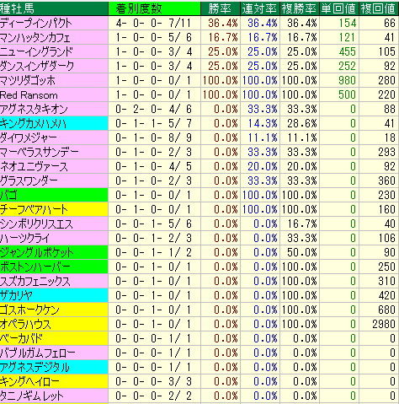Select the ベーカバド yellow cell
Viewport: 399px width, 404px height.
[x=54, y=338]
